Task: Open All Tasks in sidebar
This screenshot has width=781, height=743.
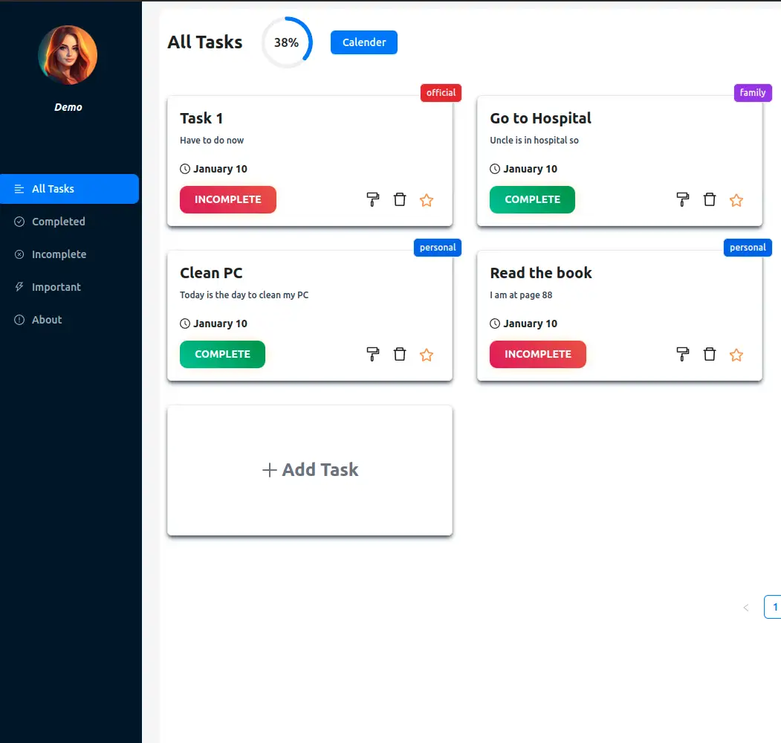Action: coord(69,188)
